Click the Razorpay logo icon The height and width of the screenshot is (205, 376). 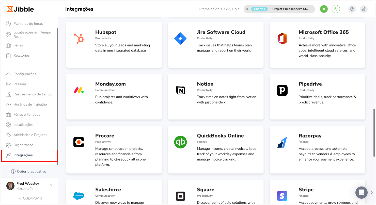282,142
